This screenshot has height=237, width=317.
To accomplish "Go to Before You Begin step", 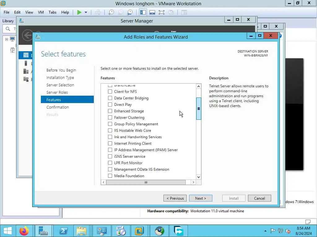I will (61, 70).
